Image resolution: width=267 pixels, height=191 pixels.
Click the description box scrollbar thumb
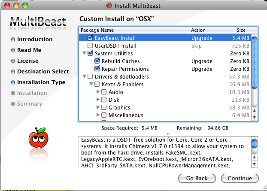click(255, 144)
